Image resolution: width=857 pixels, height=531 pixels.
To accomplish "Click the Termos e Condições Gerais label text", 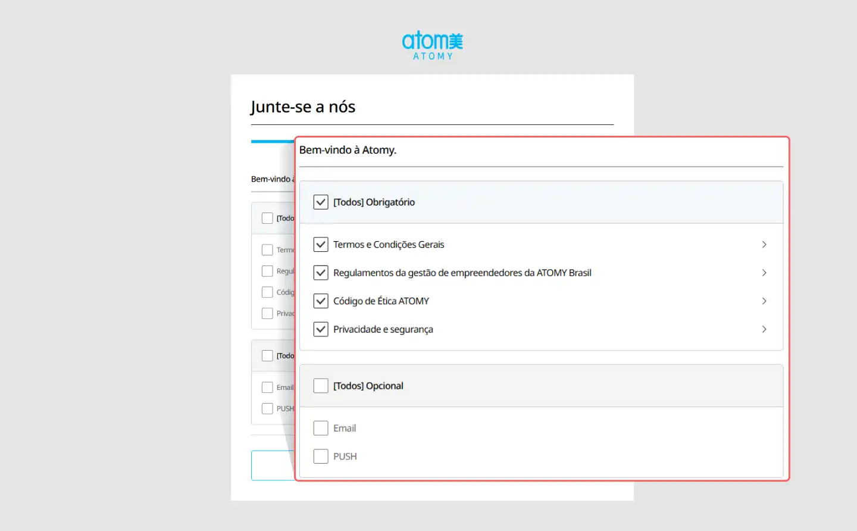I will [x=389, y=245].
